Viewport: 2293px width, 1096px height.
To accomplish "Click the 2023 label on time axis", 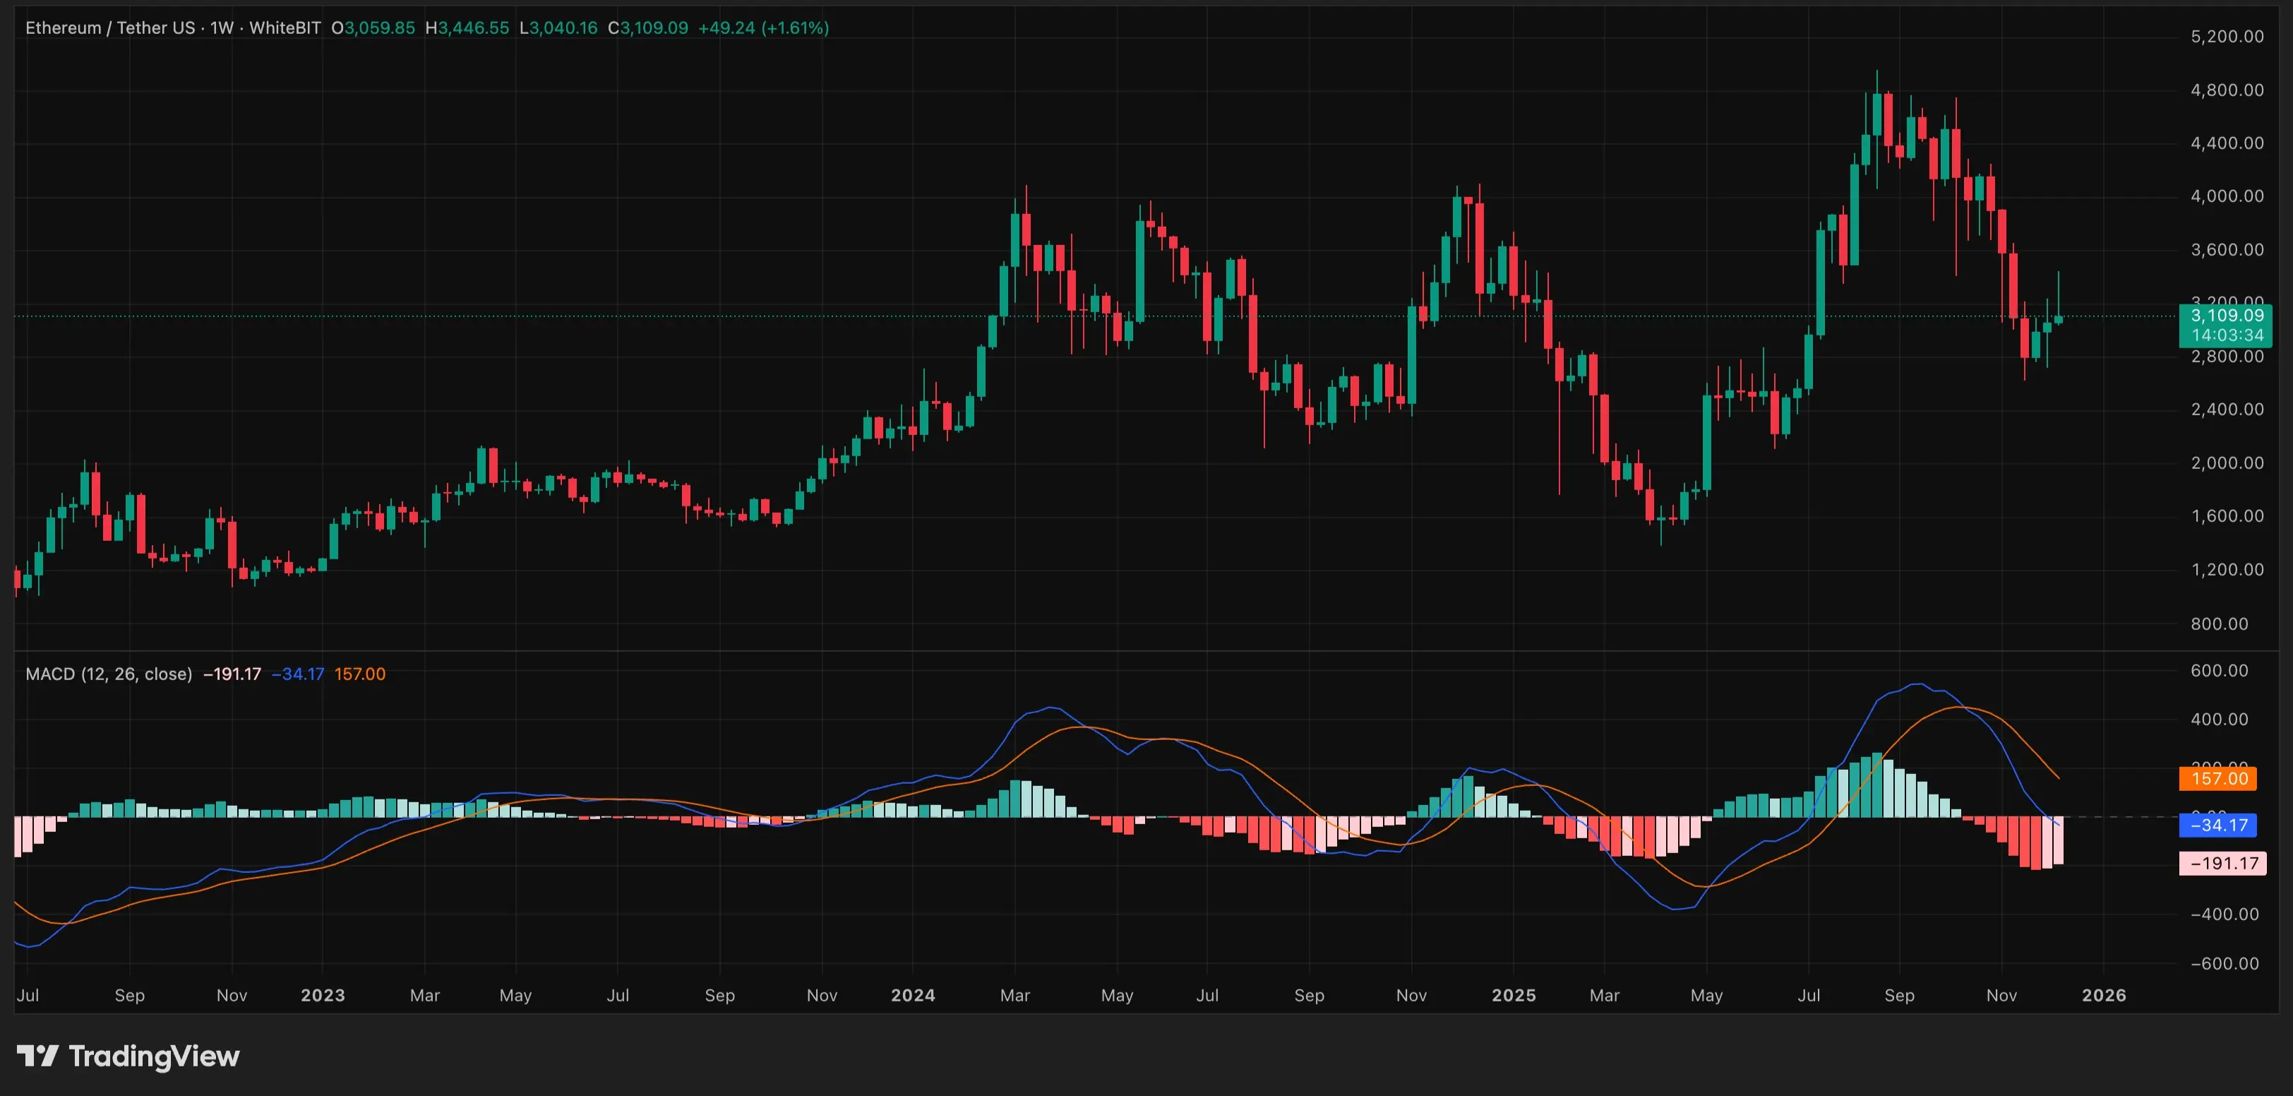I will click(322, 996).
